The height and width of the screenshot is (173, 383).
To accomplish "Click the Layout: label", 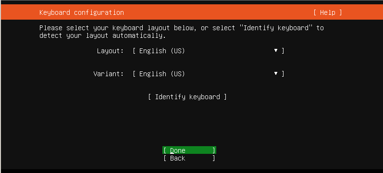I will [111, 51].
